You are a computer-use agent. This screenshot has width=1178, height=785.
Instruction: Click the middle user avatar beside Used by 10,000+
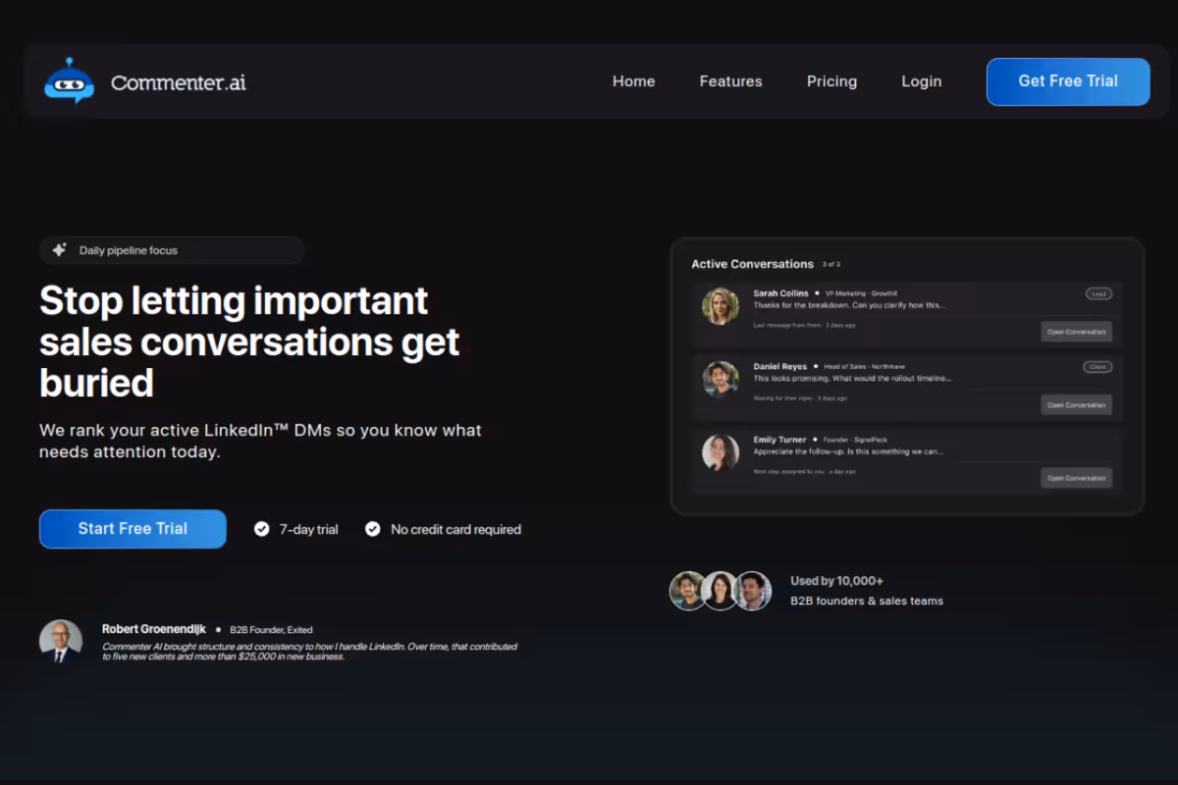[720, 591]
